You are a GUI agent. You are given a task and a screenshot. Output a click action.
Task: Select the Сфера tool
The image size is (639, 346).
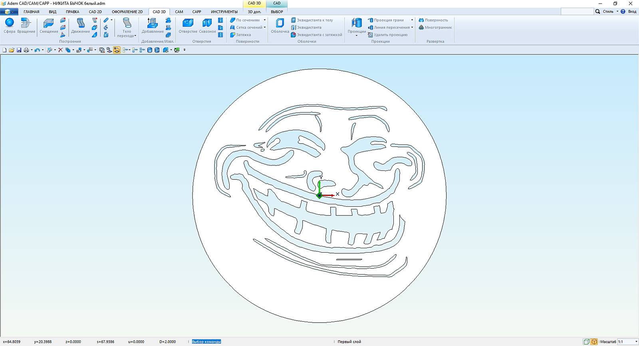[x=9, y=26]
